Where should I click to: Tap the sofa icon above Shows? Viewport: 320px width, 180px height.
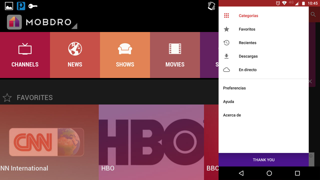click(x=125, y=49)
